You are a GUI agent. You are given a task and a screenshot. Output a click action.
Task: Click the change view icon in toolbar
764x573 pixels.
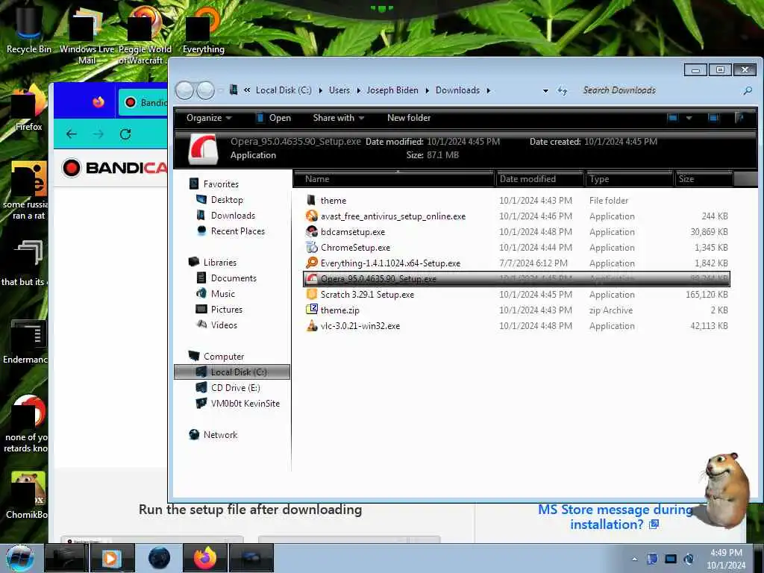673,118
